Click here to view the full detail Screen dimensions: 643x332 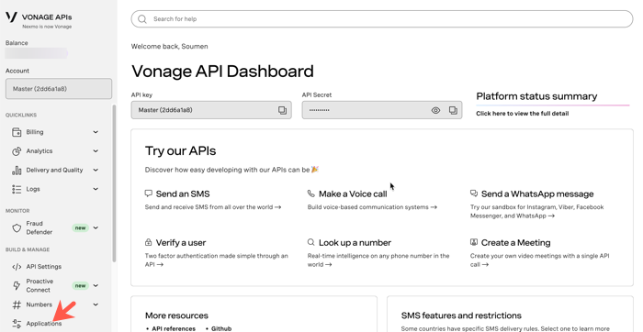[x=523, y=114]
